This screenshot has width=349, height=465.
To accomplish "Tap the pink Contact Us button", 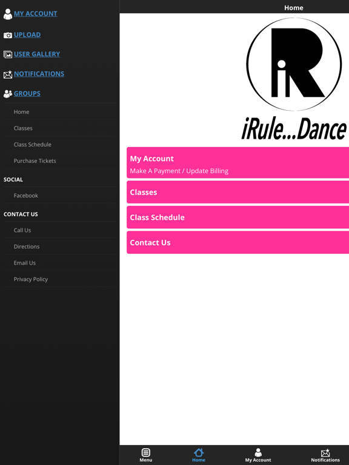I will pos(238,243).
